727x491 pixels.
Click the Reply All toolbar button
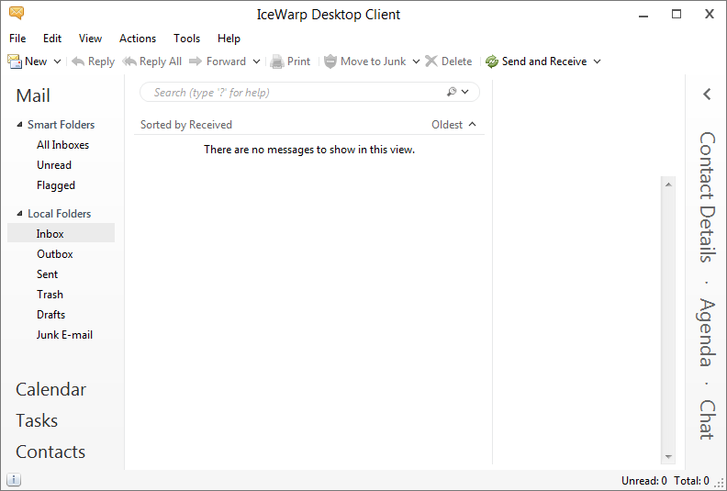152,61
